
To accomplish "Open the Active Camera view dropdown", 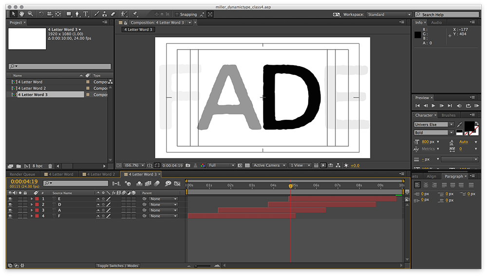I will point(269,166).
